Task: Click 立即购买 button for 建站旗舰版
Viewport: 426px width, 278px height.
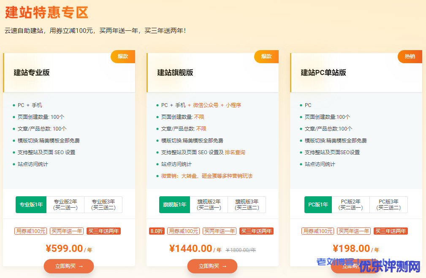Action: tap(212, 266)
